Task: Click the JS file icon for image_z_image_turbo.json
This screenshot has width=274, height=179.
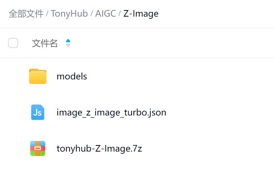Action: pos(38,112)
